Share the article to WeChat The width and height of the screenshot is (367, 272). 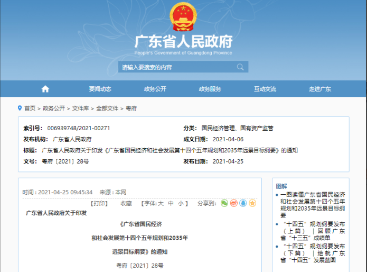tap(224, 203)
